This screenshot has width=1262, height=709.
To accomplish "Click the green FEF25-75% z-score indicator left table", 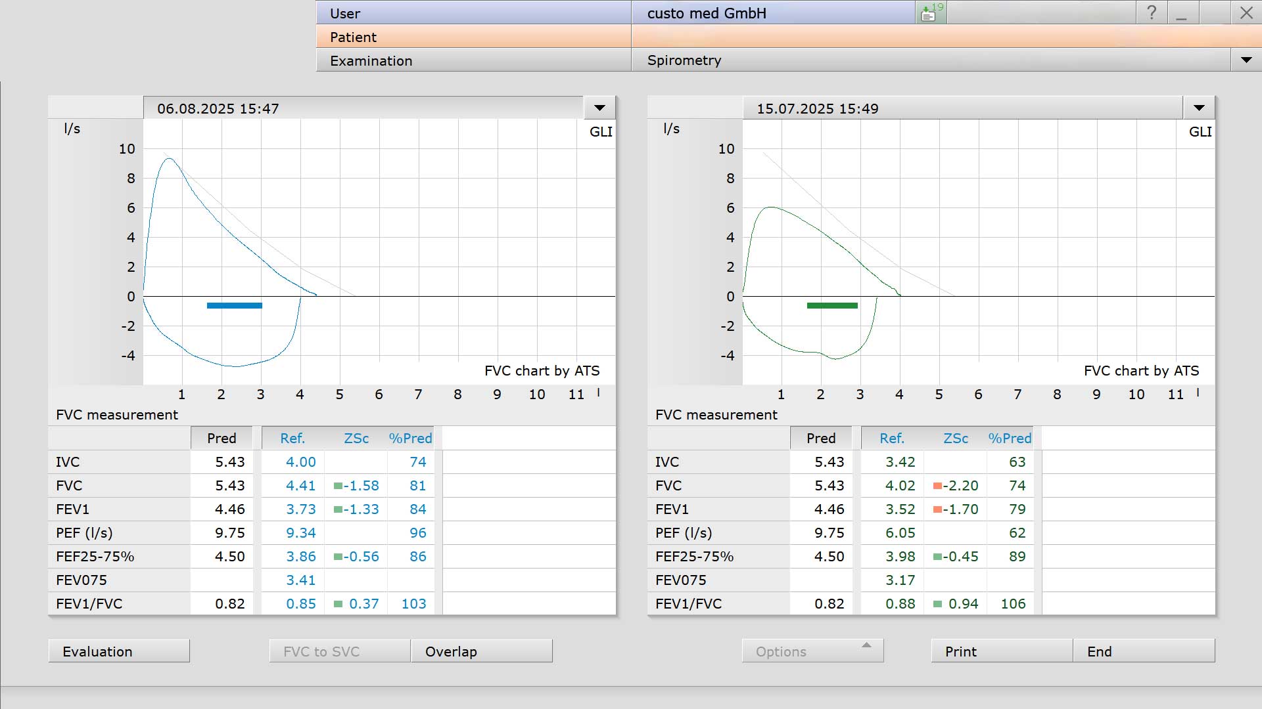I will coord(338,557).
